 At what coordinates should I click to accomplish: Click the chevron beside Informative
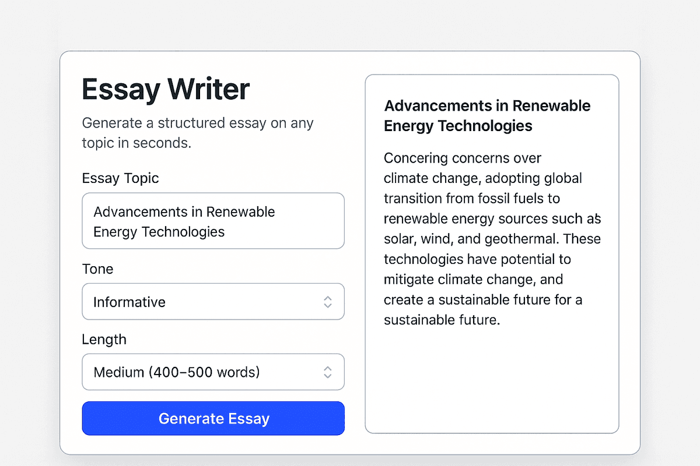[x=327, y=302]
